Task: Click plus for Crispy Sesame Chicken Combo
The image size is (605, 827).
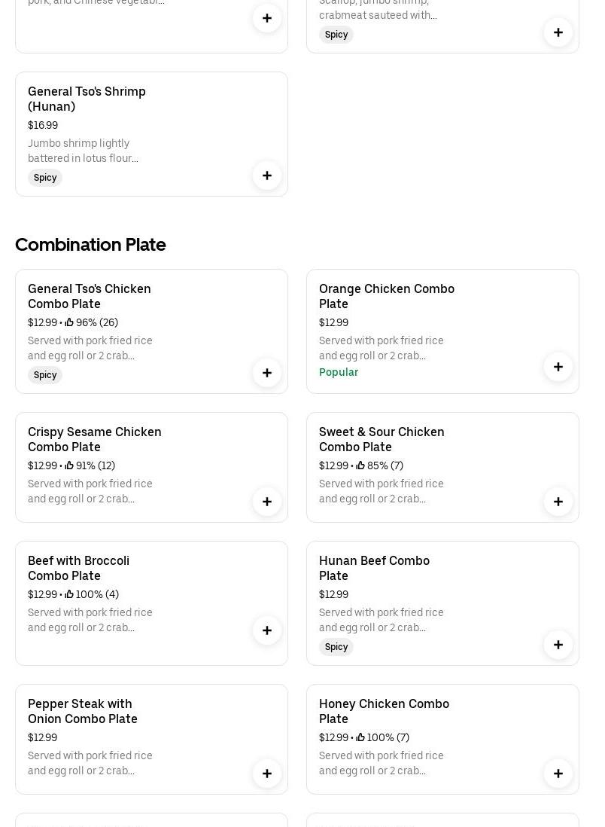Action: click(267, 502)
